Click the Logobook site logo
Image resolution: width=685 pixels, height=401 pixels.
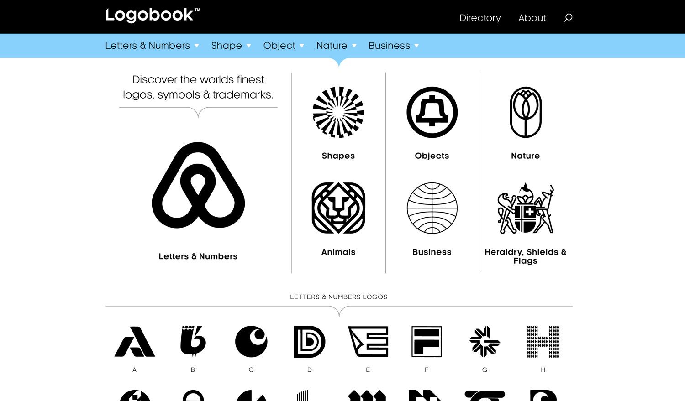[153, 15]
